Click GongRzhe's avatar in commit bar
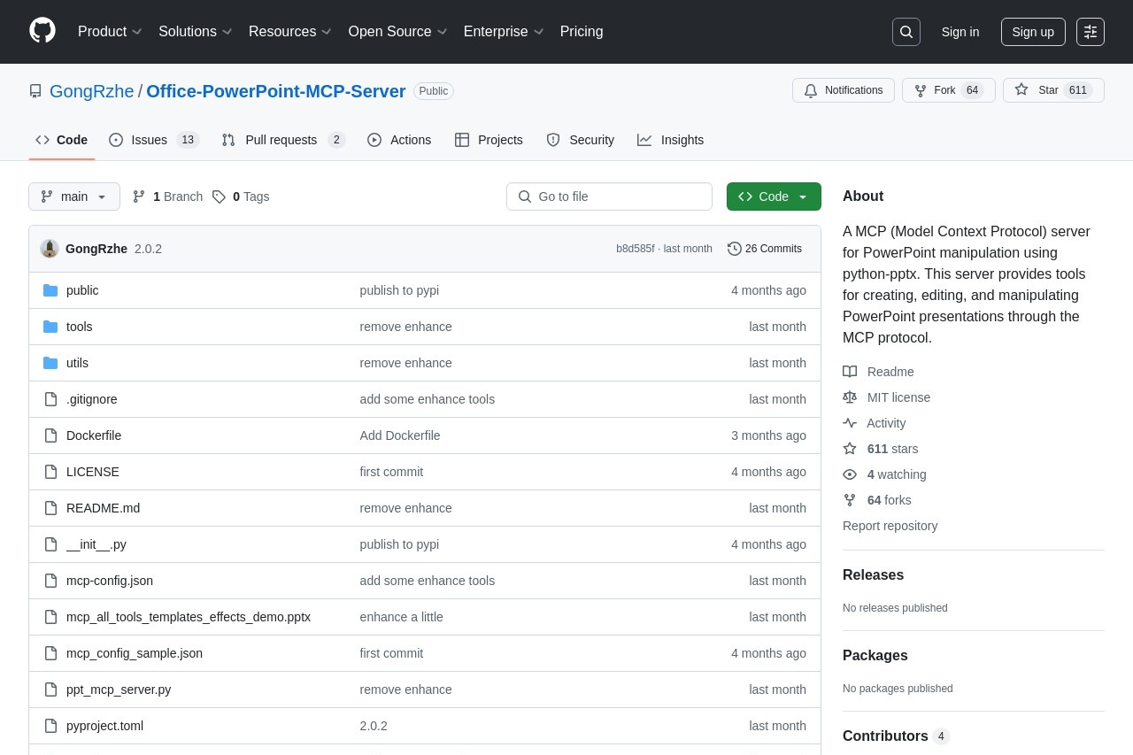Screen dimensions: 1133x755 pos(50,249)
